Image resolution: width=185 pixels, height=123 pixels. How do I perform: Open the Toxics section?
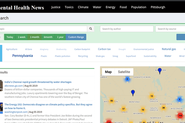coord(69,7)
